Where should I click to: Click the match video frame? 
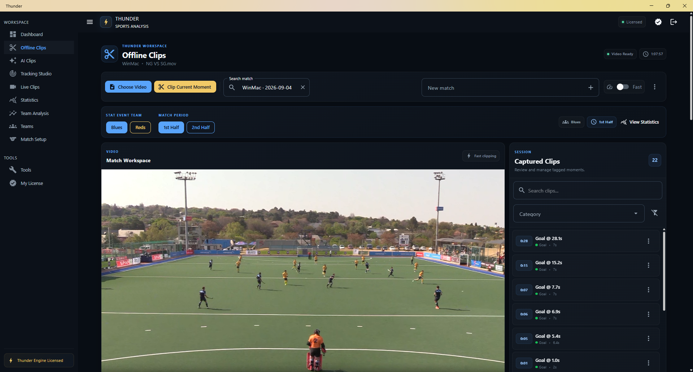(x=303, y=270)
